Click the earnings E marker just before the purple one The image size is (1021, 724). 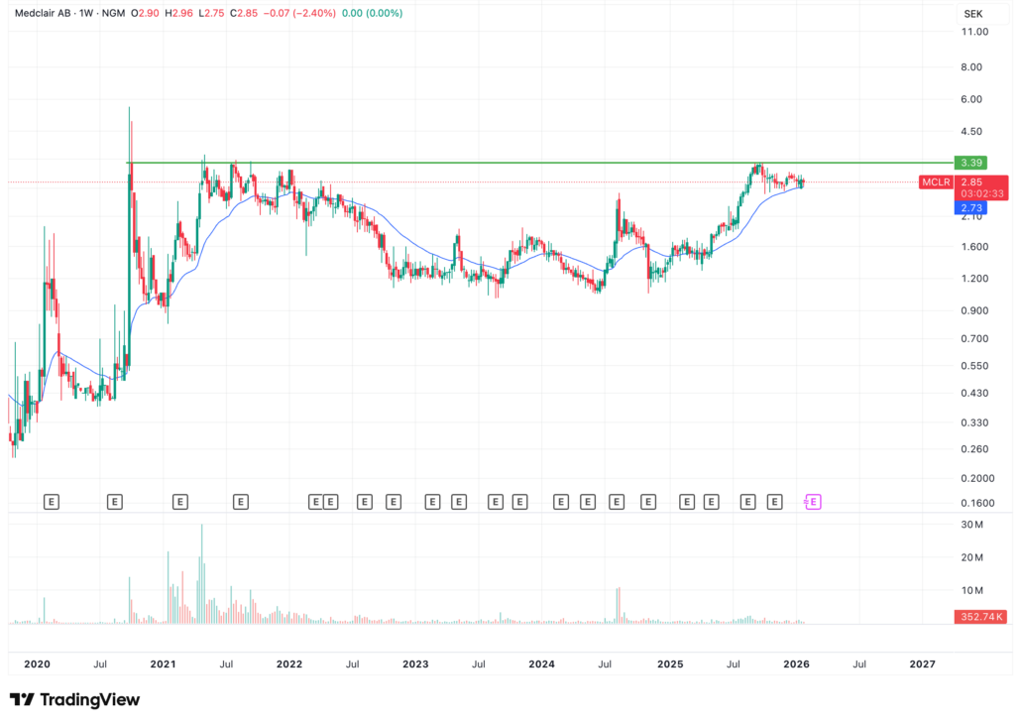pyautogui.click(x=775, y=503)
